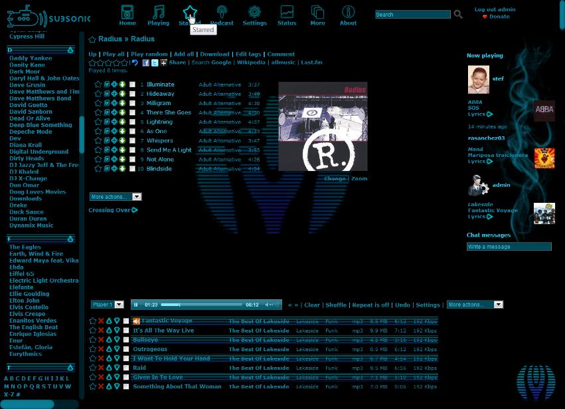The image size is (565, 409).
Task: Shuffle the play queue
Action: point(336,305)
